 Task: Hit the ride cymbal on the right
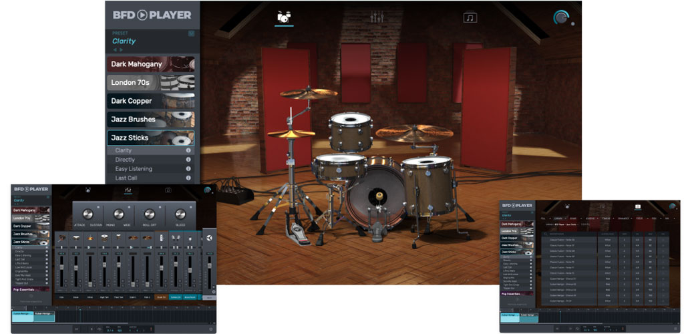pyautogui.click(x=414, y=132)
